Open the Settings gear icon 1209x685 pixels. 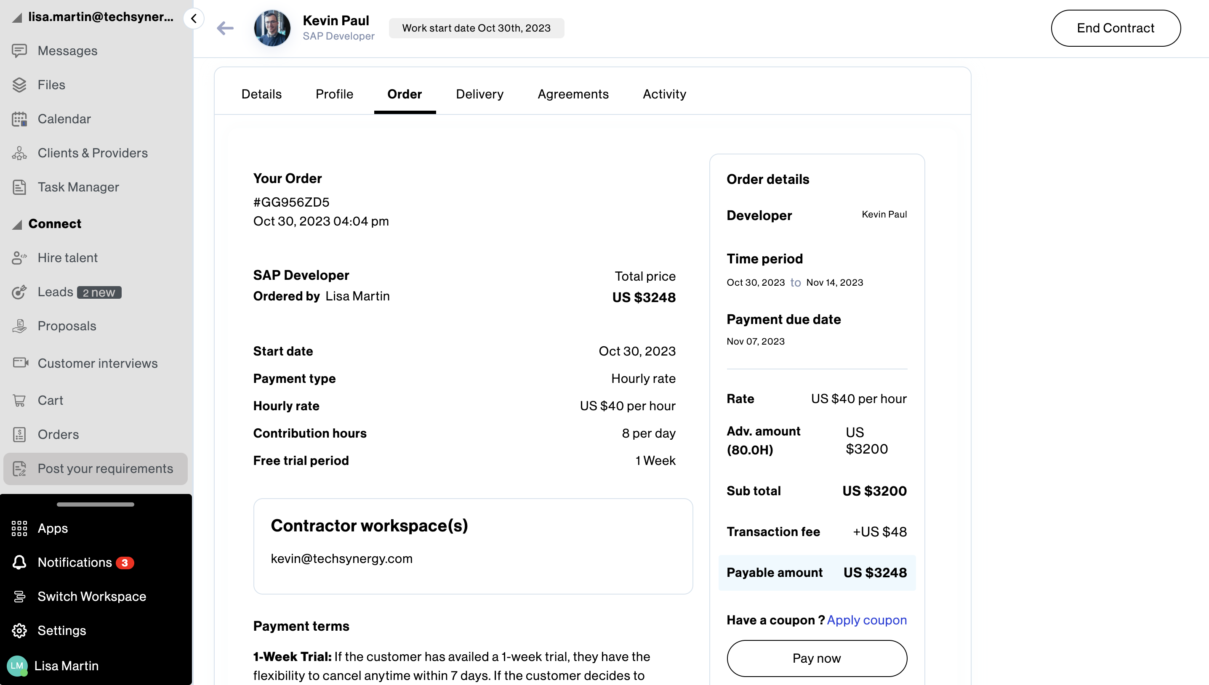click(x=19, y=630)
